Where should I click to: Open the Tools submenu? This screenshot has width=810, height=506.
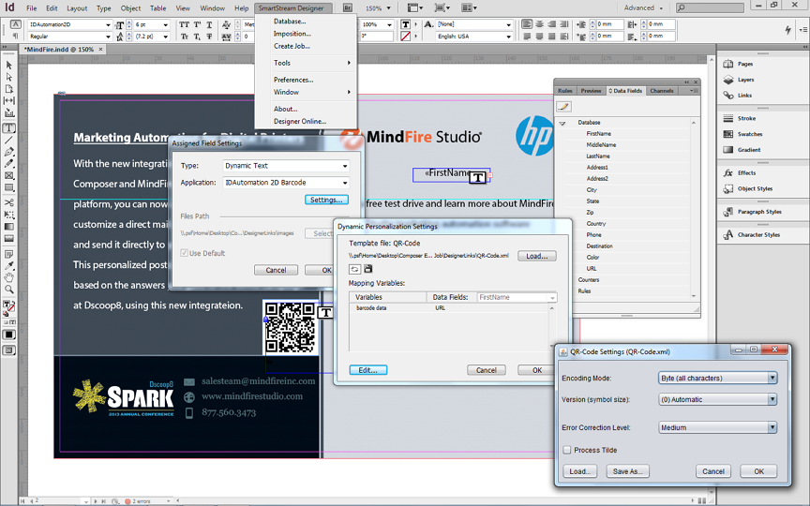click(x=306, y=63)
